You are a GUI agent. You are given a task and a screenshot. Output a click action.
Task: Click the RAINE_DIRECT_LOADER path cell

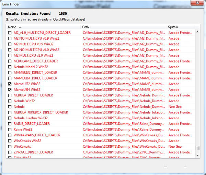[x=124, y=124]
